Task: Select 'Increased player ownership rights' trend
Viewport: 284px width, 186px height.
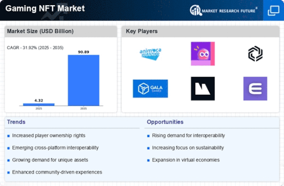Action: click(49, 135)
